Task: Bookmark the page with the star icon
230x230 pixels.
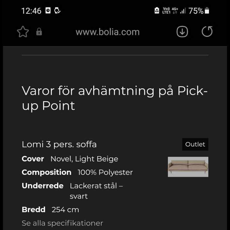Action: click(23, 32)
